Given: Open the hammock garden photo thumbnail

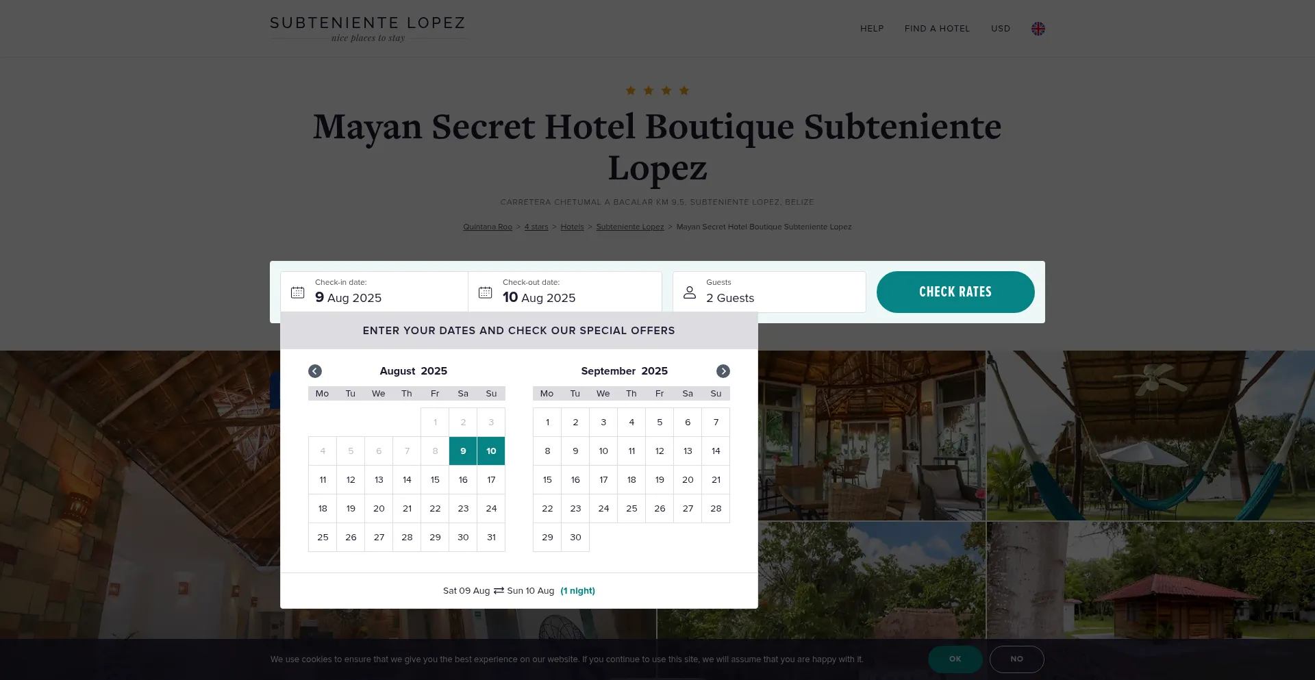Looking at the screenshot, I should 1151,436.
